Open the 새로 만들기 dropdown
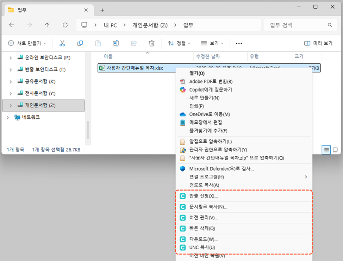This screenshot has width=343, height=261. (27, 43)
